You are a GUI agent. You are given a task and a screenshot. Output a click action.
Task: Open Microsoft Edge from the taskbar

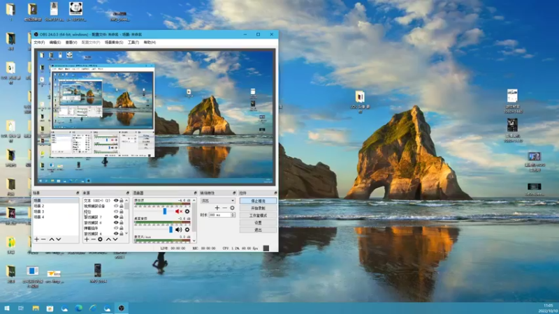point(78,308)
